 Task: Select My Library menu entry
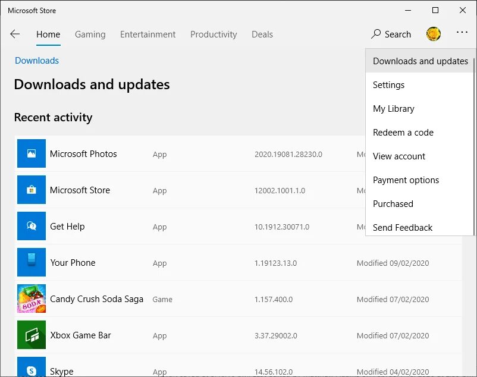(x=394, y=109)
